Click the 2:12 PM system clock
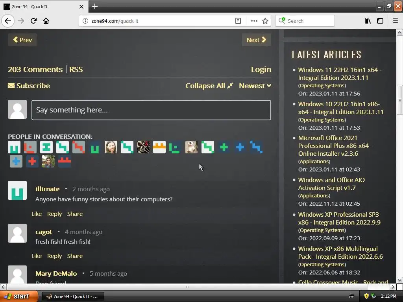This screenshot has width=403, height=302. tap(388, 296)
